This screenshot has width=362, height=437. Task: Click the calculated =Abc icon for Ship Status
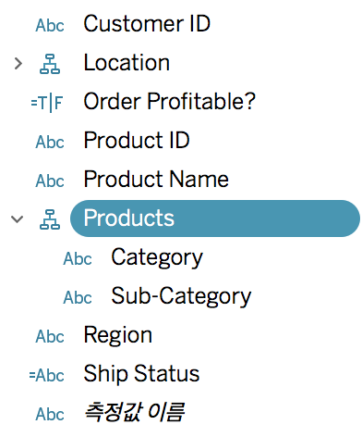(47, 375)
